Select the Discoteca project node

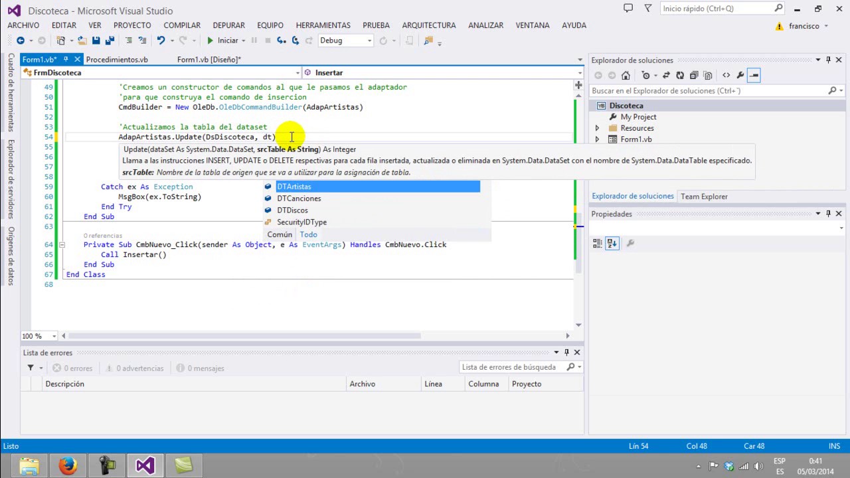tap(626, 106)
